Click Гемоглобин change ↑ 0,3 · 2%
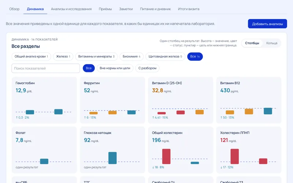 [x=22, y=117]
